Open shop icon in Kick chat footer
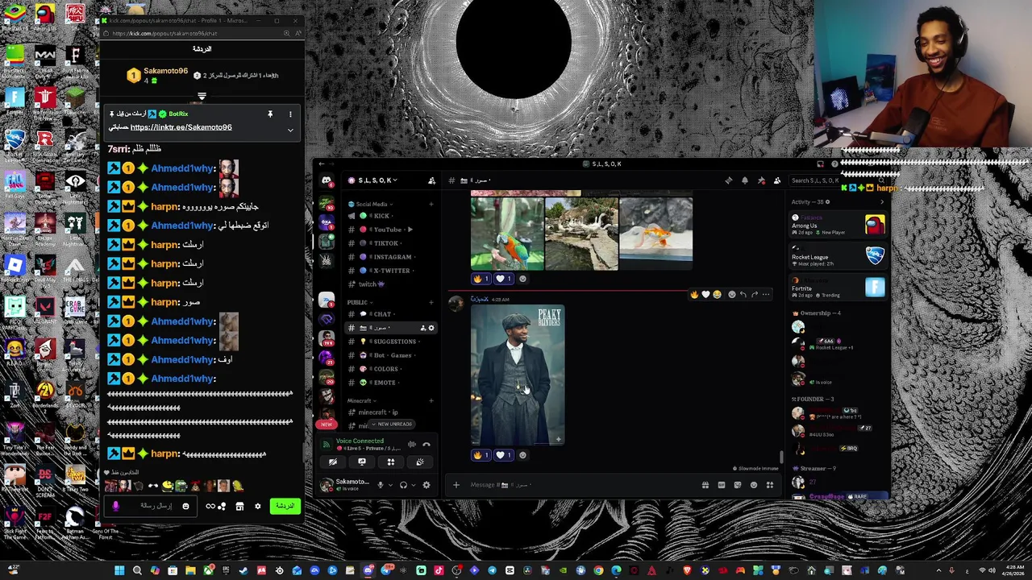 [239, 506]
